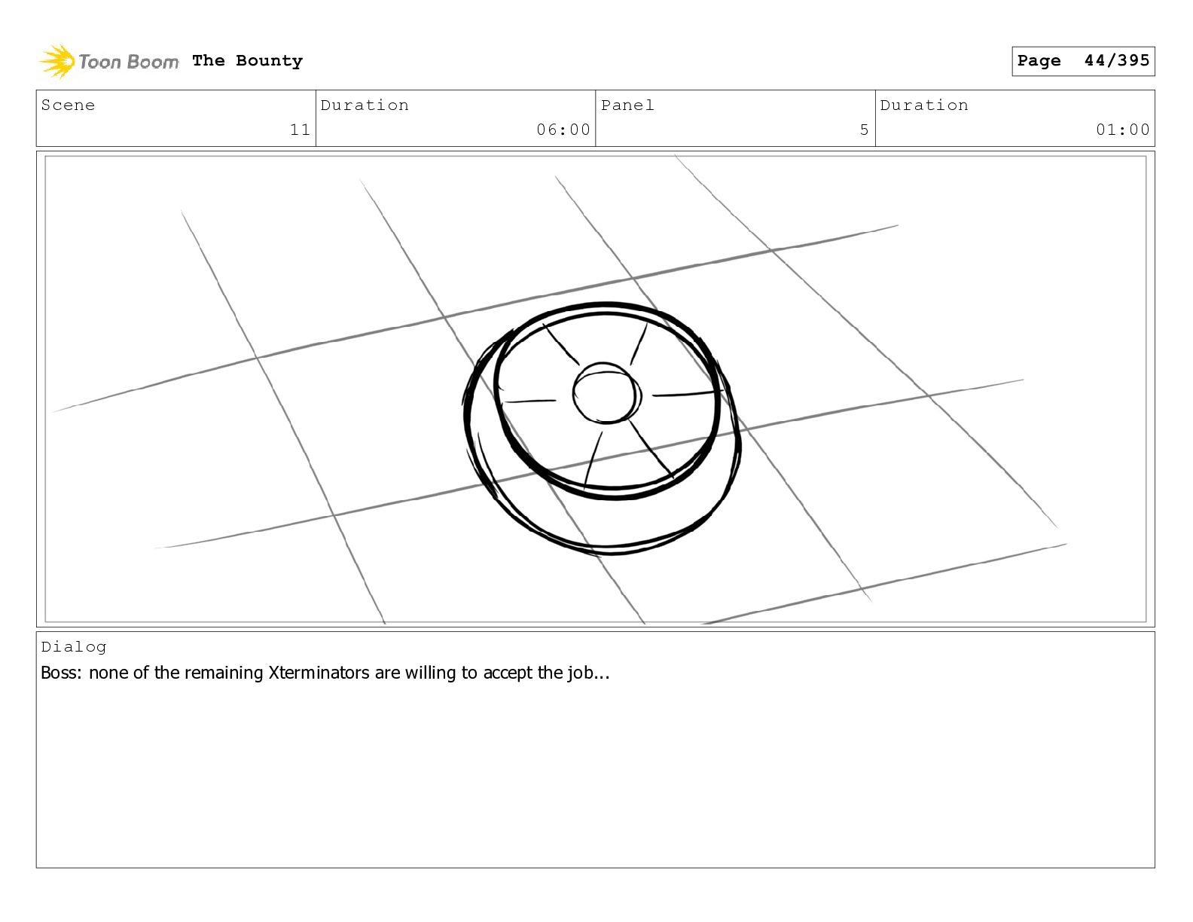The height and width of the screenshot is (922, 1193).
Task: Click the scene duration value '06:00'
Action: click(x=563, y=130)
